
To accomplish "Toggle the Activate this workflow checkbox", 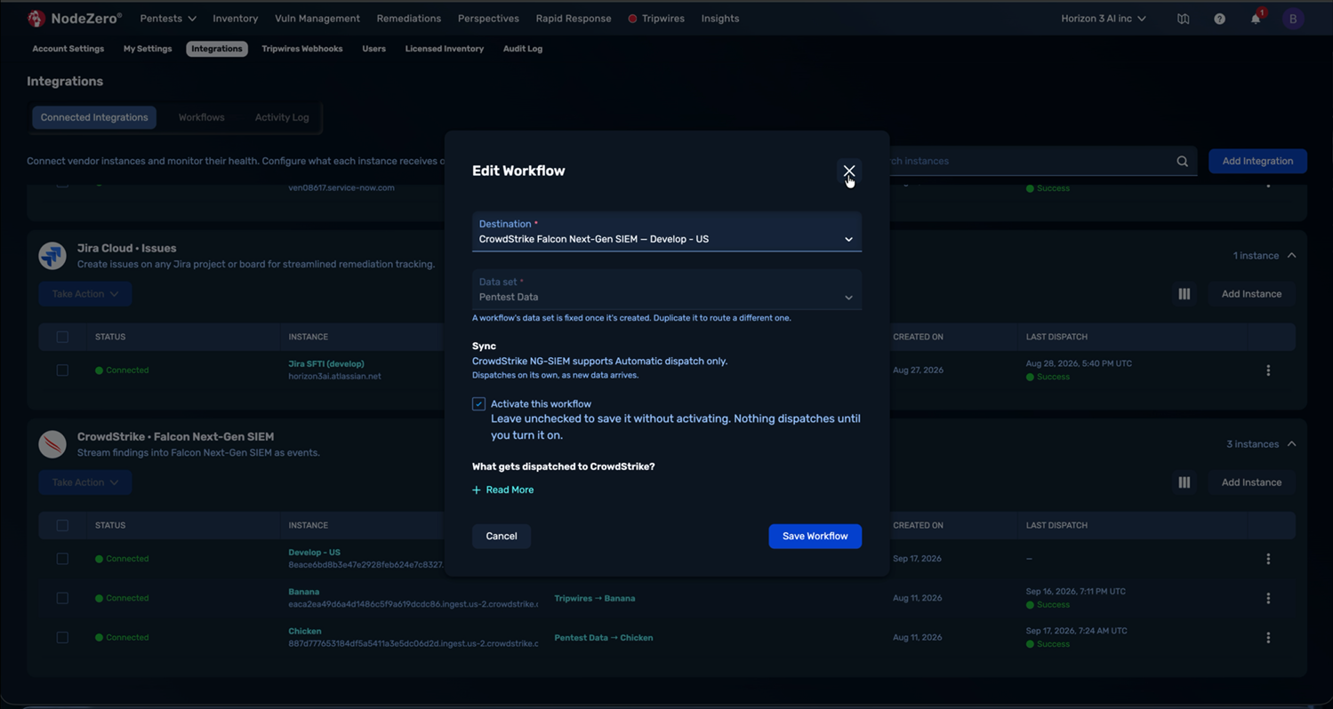I will pos(478,404).
